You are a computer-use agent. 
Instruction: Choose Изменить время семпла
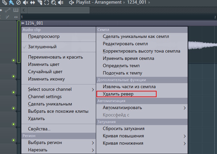(142, 59)
